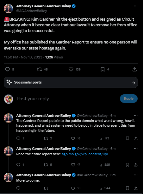Click the blue Reply button
Screen dimensions: 143x194
click(128, 99)
